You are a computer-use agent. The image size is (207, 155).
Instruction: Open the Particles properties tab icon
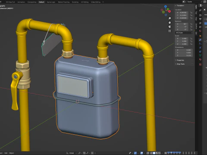200,44
